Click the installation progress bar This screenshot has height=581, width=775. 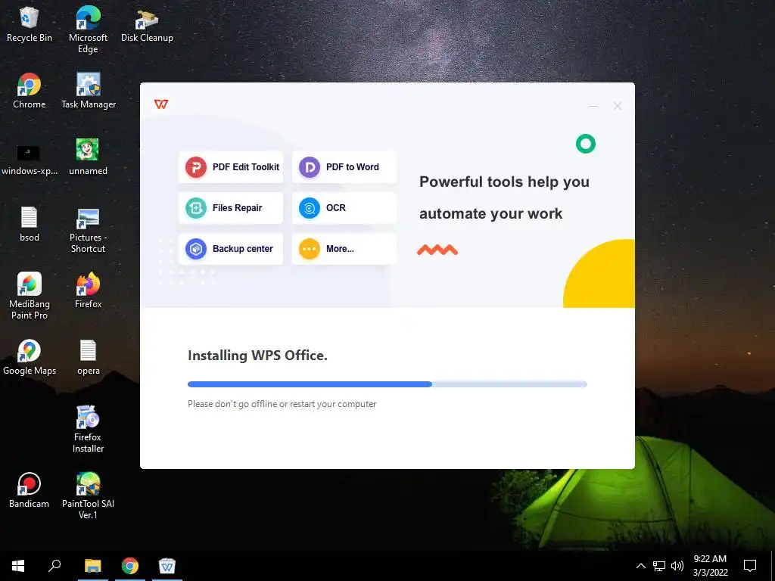[x=387, y=384]
